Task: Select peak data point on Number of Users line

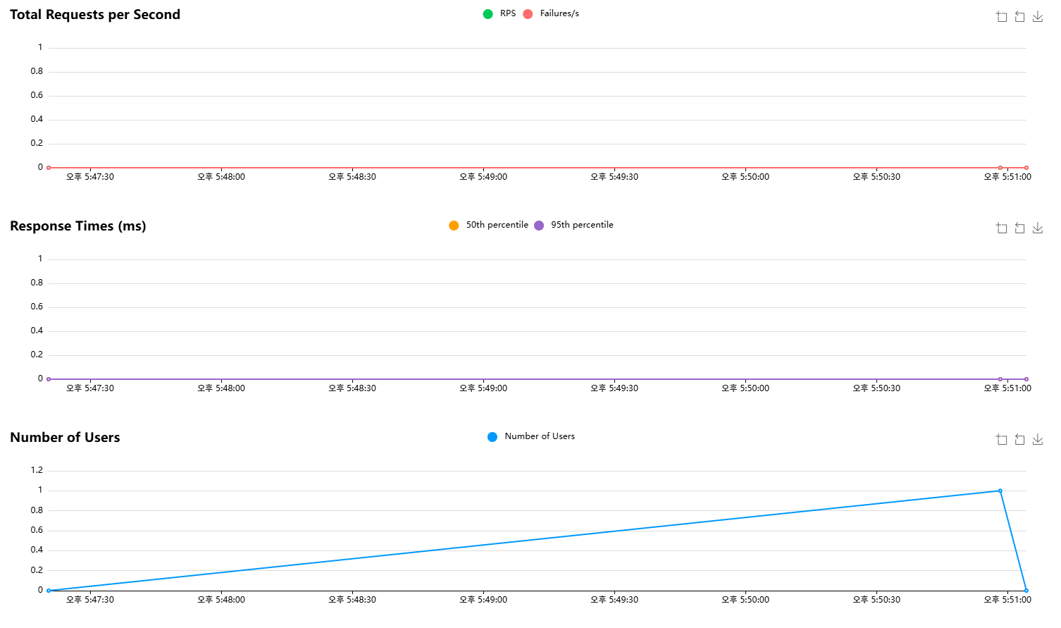Action: [x=1000, y=491]
